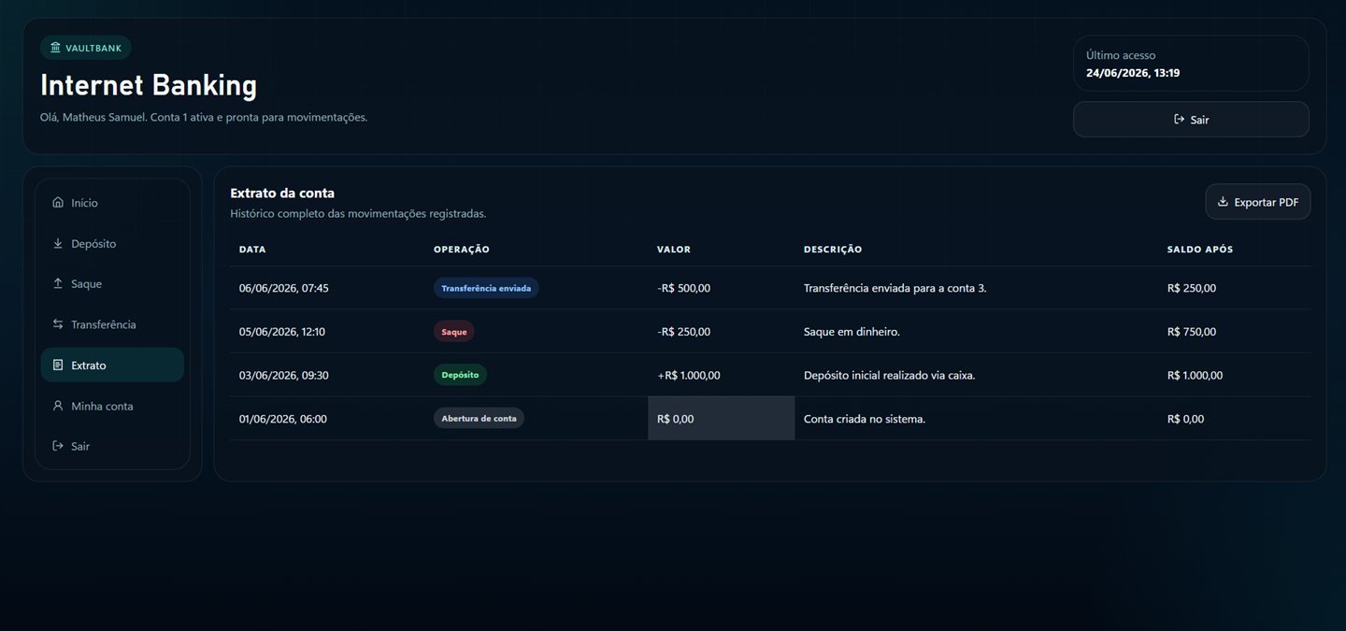This screenshot has width=1346, height=631.
Task: Navigate to Transferência in sidebar
Action: click(112, 324)
